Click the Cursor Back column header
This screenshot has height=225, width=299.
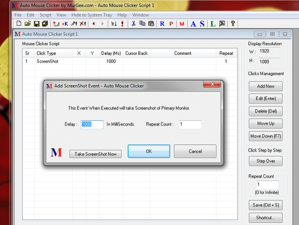(x=136, y=53)
